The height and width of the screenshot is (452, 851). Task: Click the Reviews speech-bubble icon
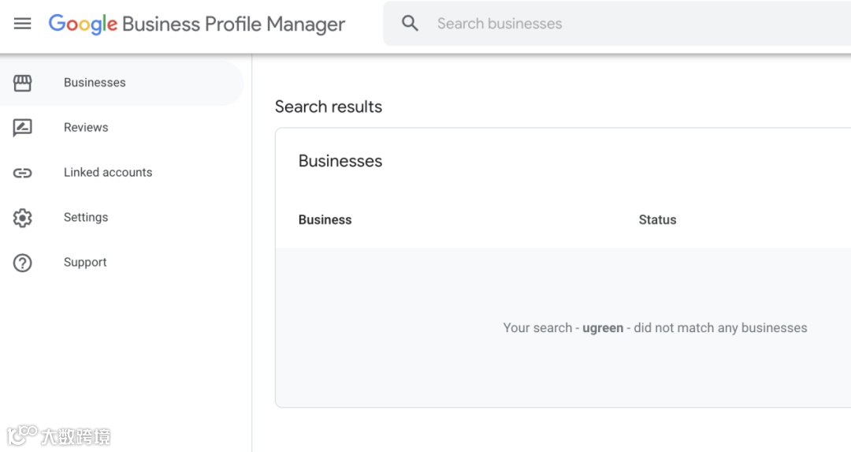pos(23,128)
